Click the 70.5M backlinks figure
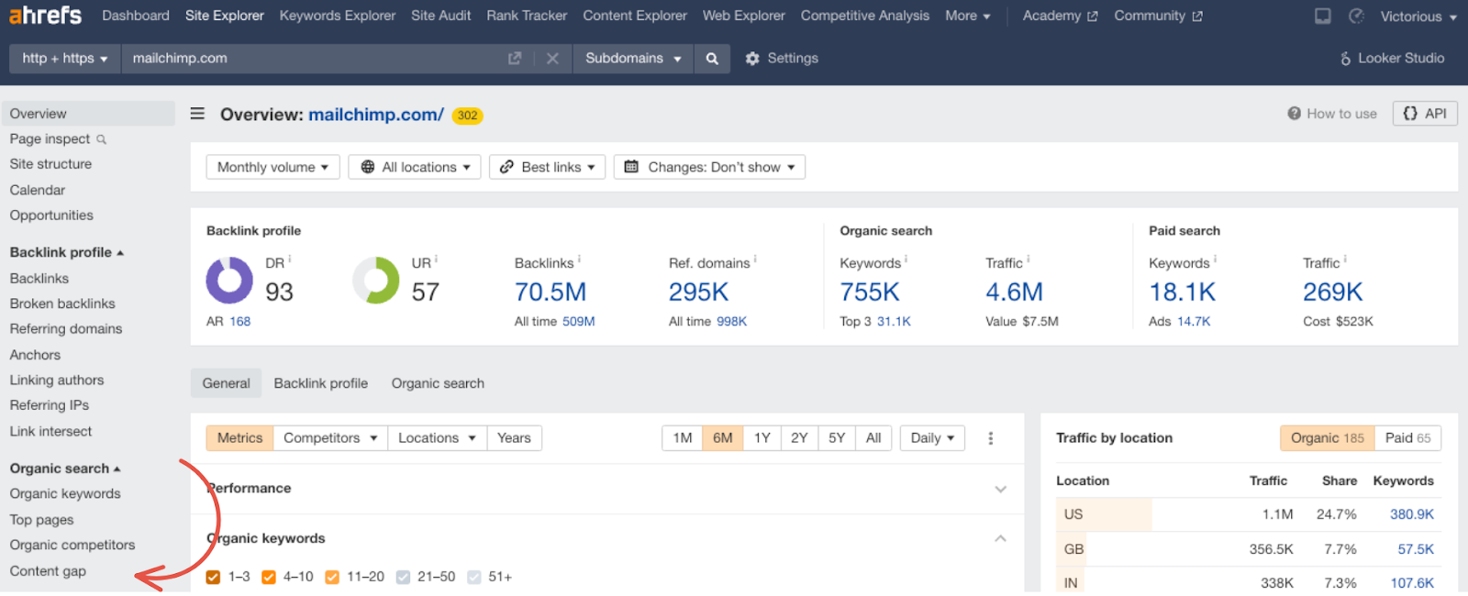The image size is (1468, 596). 550,292
